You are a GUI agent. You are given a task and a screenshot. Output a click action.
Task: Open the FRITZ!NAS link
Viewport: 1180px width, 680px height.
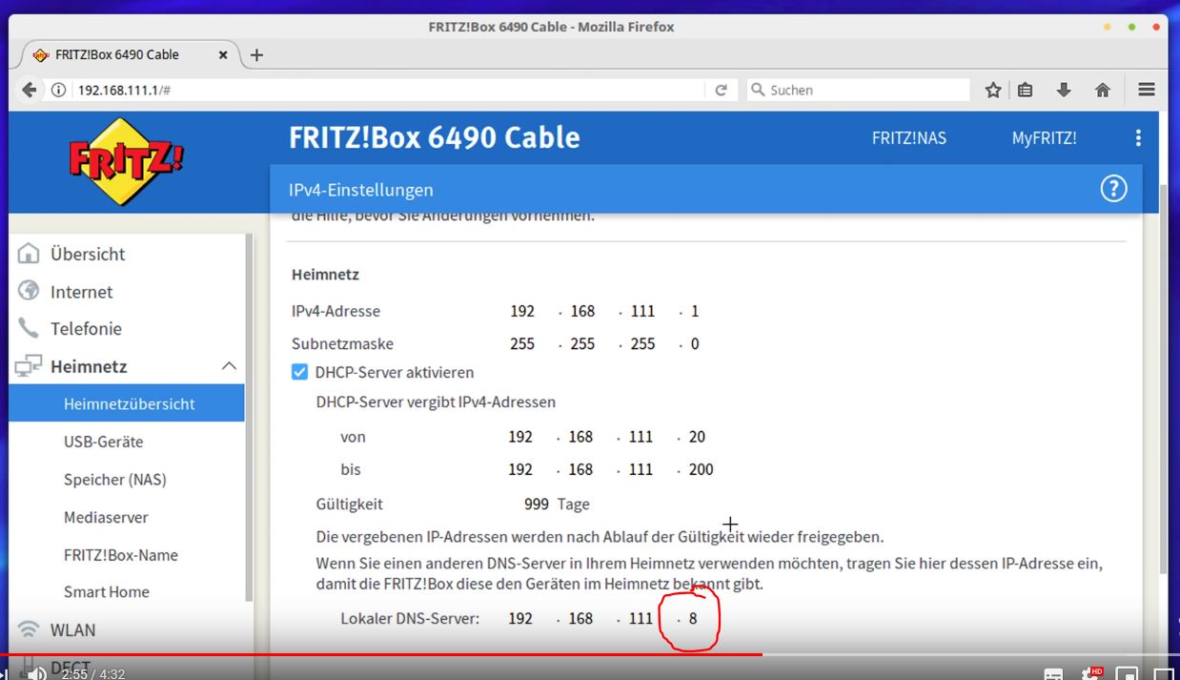point(909,138)
